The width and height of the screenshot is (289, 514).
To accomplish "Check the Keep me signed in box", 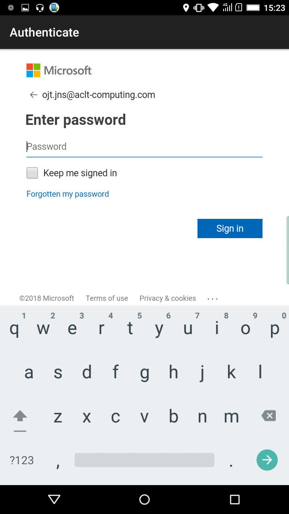I will [32, 173].
